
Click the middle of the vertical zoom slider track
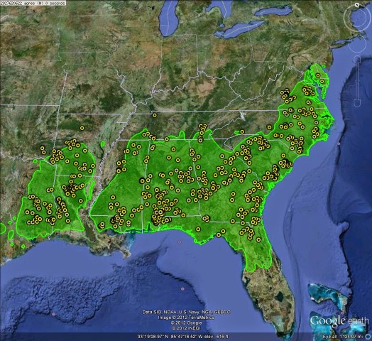point(357,81)
